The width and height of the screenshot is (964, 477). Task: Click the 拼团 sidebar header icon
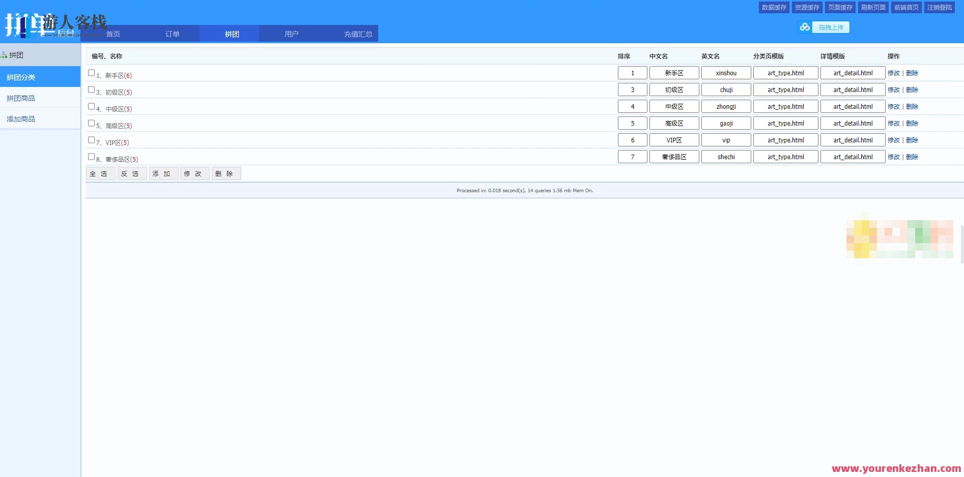4,55
